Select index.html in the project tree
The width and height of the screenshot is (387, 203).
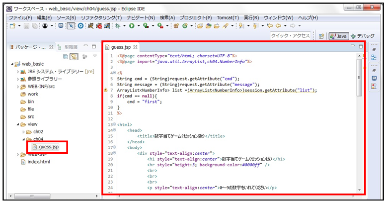[x=39, y=162]
